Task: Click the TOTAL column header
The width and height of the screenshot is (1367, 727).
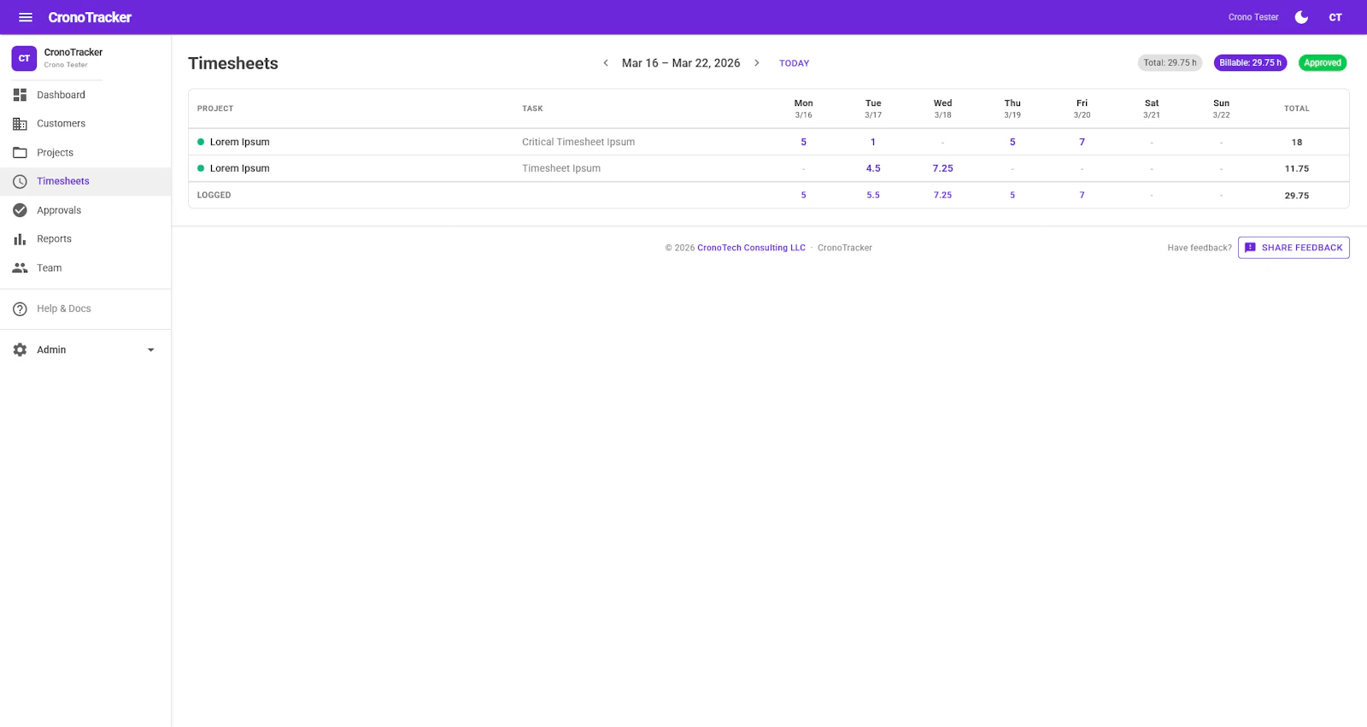Action: click(1297, 108)
